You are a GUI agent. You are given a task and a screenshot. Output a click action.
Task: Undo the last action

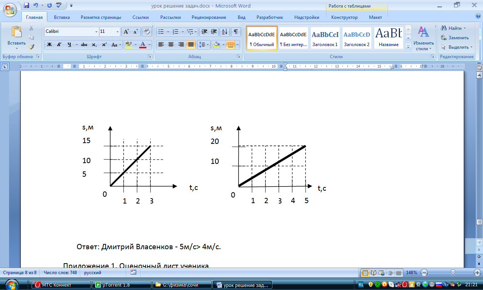(x=36, y=6)
